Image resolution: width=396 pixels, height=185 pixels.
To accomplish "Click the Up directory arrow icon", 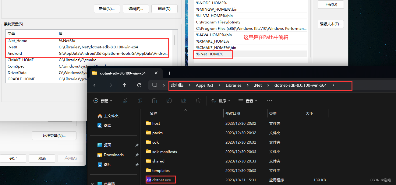I will (x=125, y=85).
